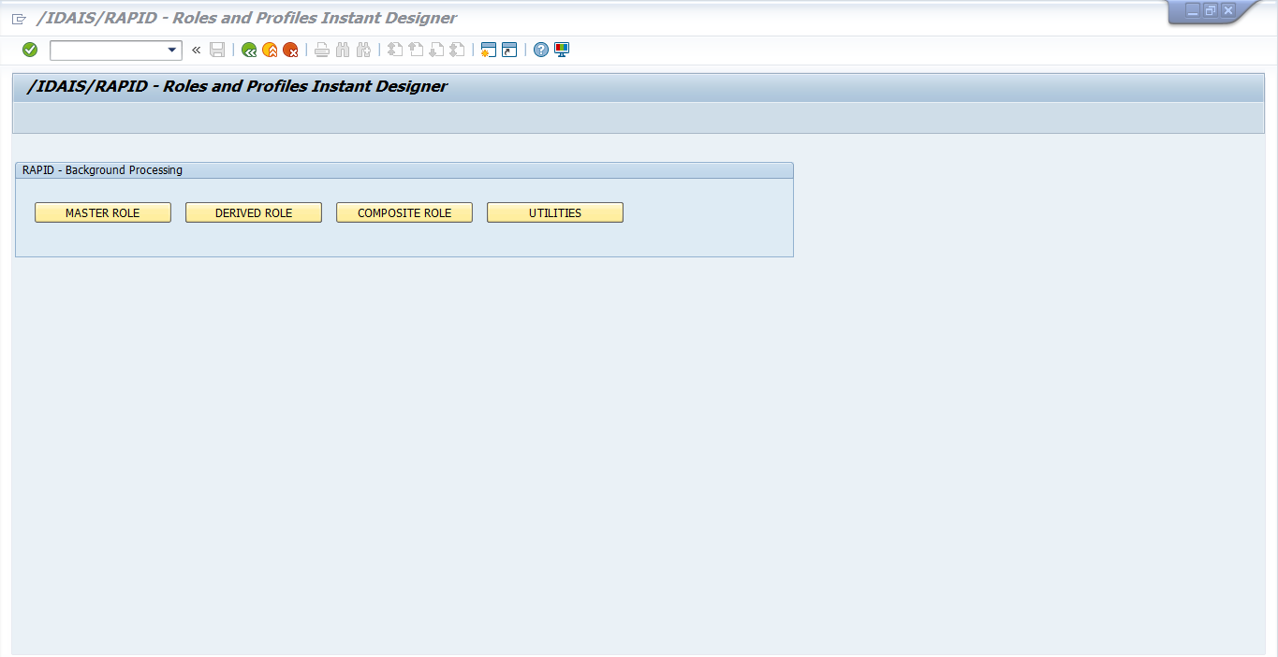The image size is (1278, 657).
Task: Click the Previous Page icon
Action: 416,50
